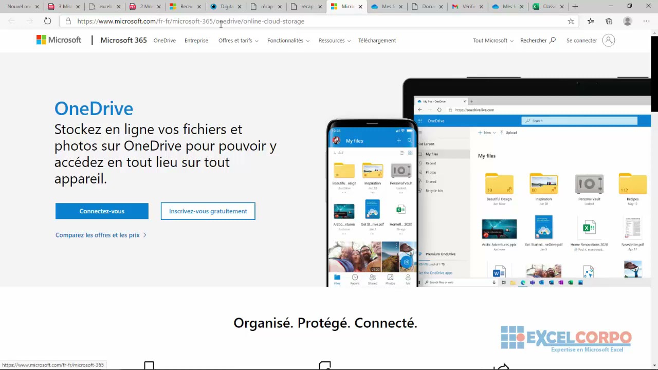The width and height of the screenshot is (658, 370).
Task: Close the Digita... tab
Action: point(239,7)
